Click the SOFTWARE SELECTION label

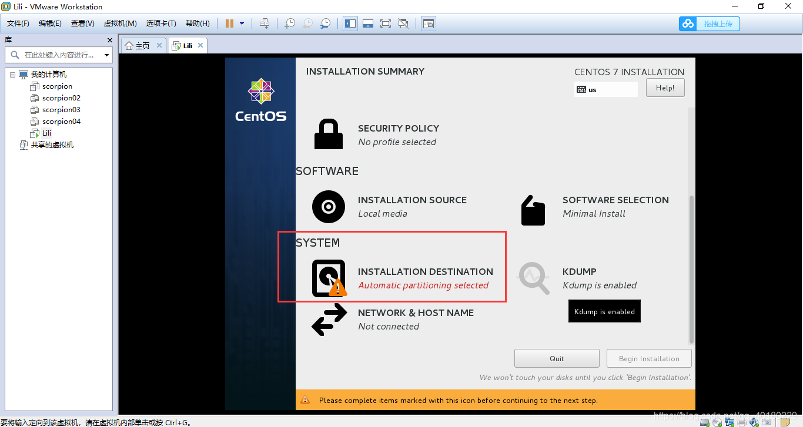pyautogui.click(x=615, y=200)
